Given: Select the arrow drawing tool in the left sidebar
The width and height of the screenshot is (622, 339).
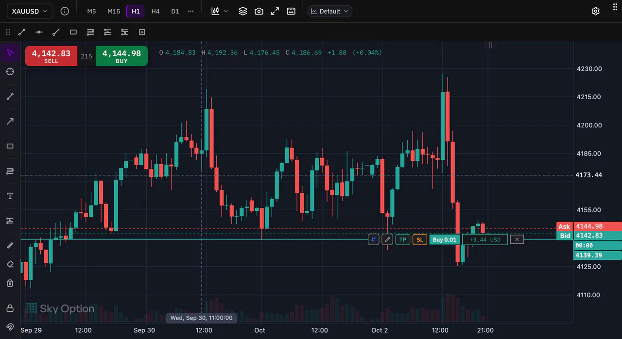Looking at the screenshot, I should (x=10, y=121).
